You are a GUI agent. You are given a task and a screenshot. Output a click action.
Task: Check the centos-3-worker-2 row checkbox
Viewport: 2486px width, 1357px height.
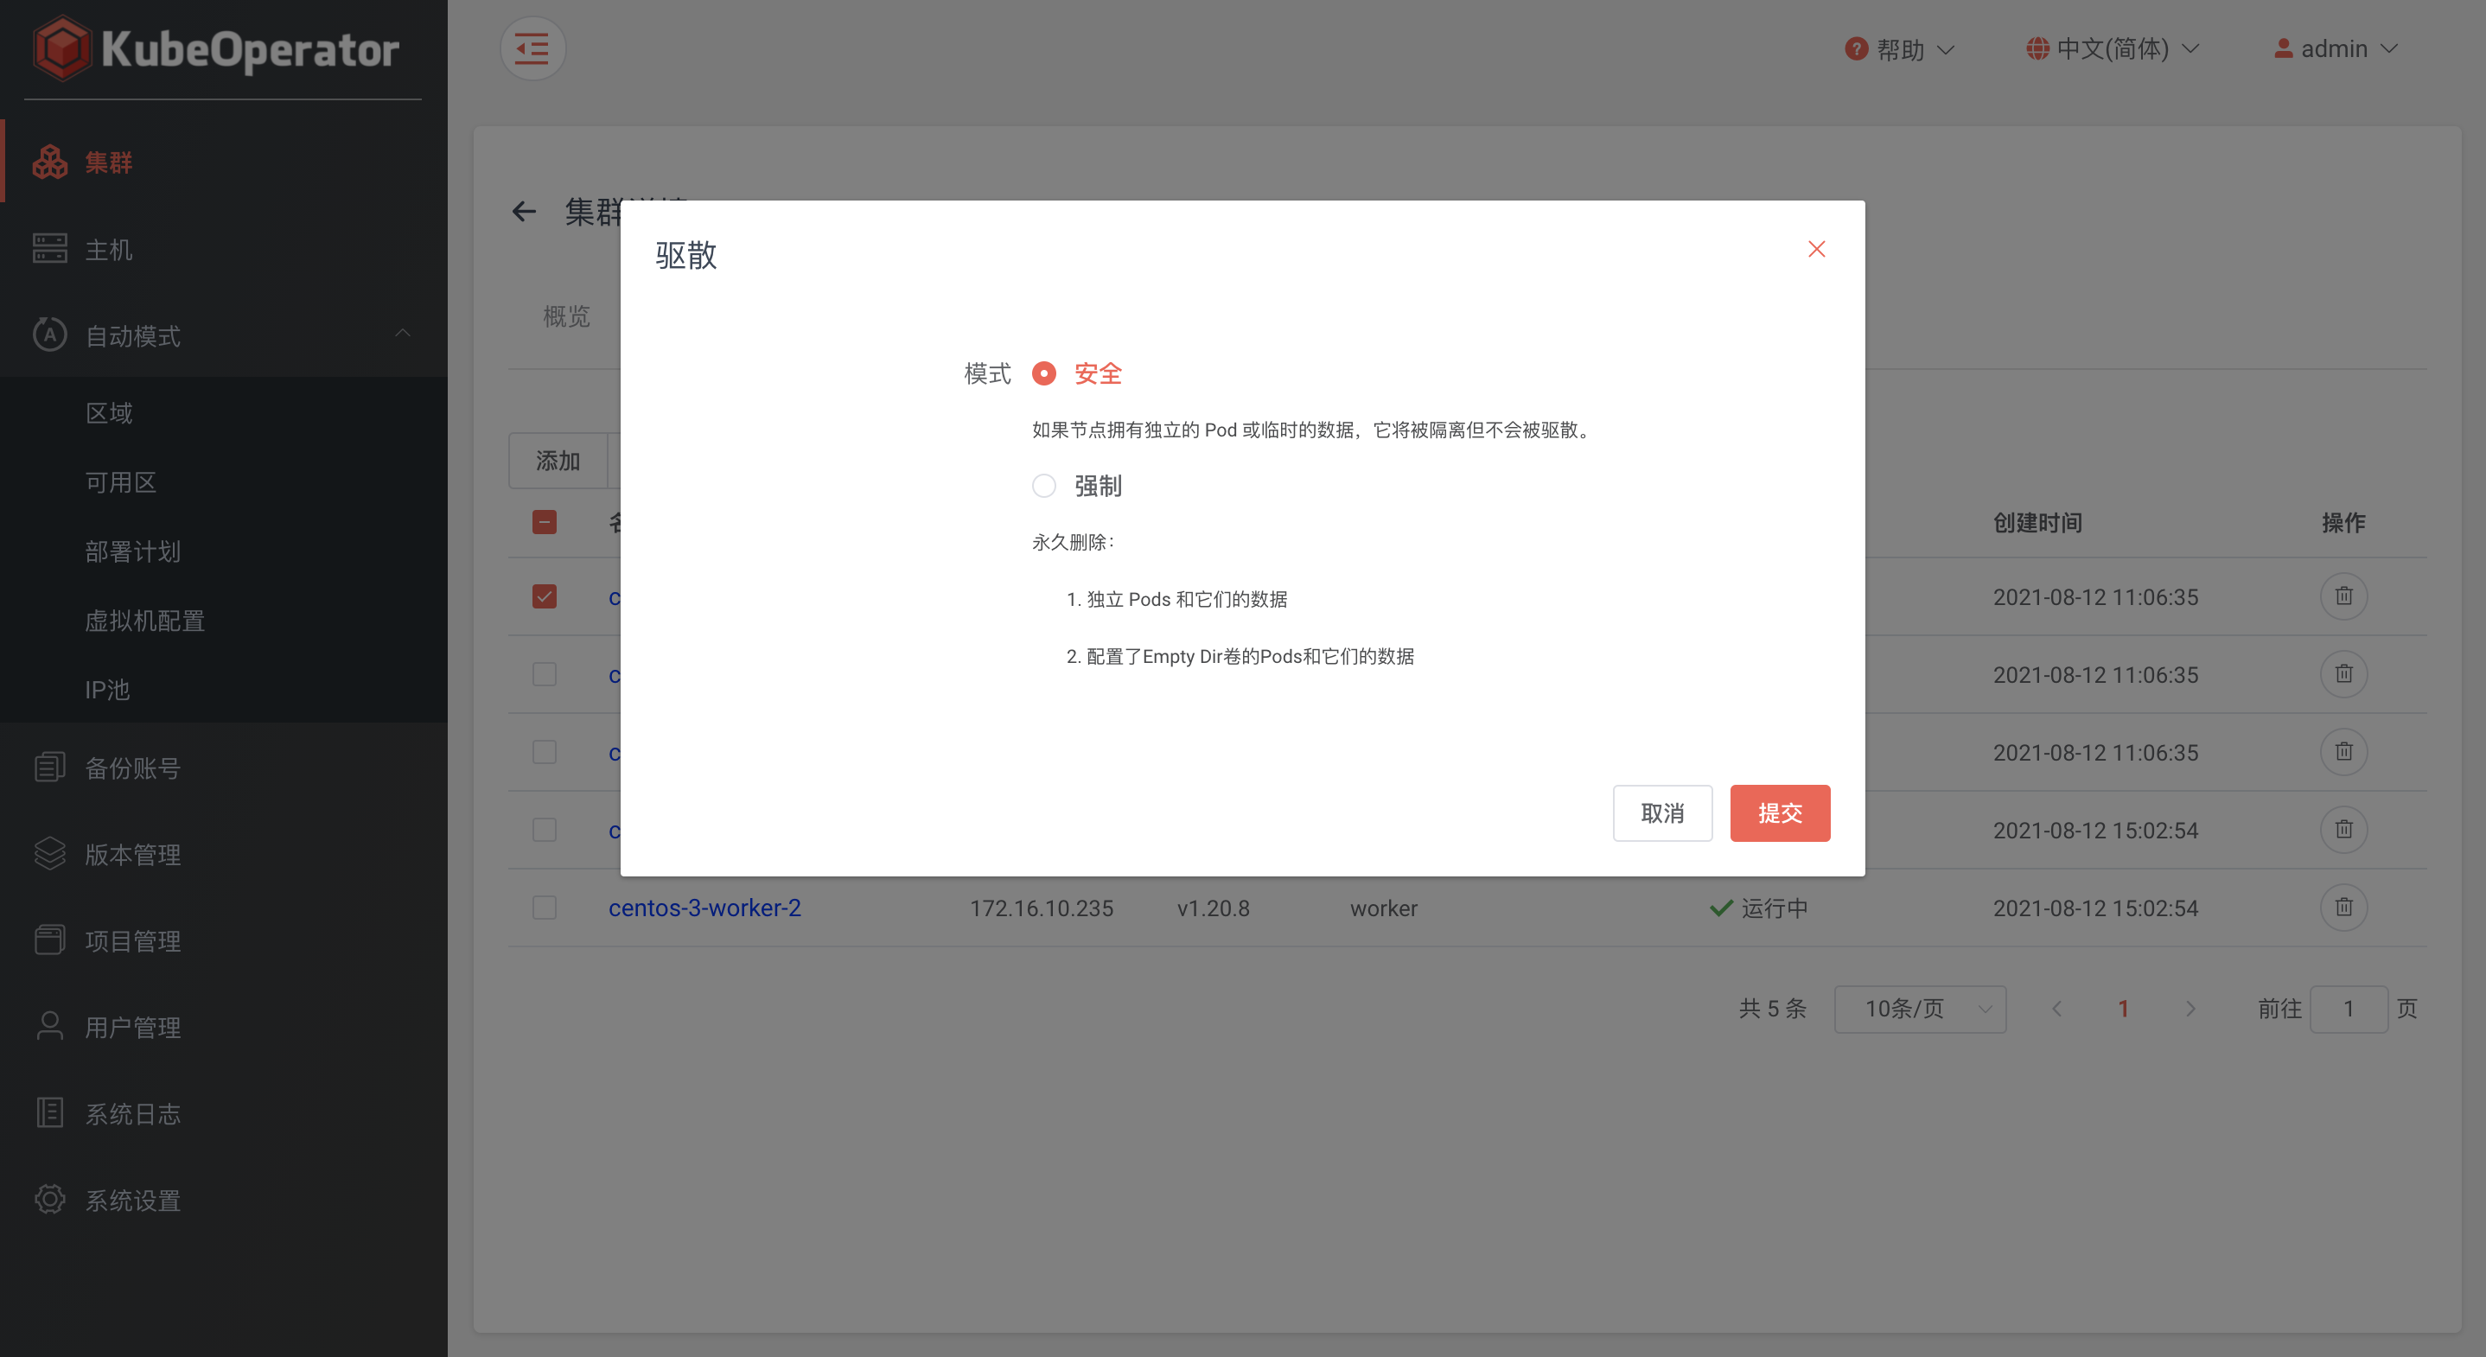[545, 908]
